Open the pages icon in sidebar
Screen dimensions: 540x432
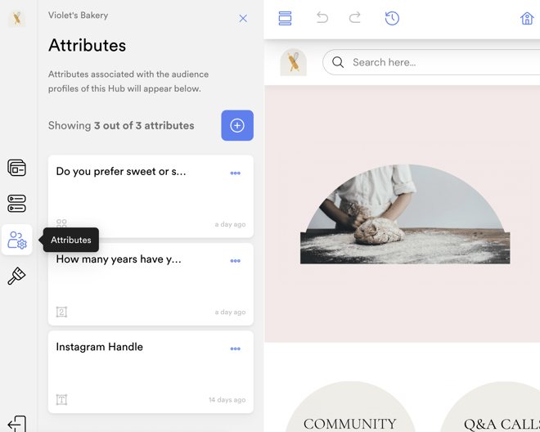pos(16,168)
